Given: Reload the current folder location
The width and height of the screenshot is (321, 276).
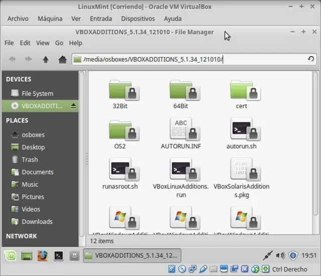Looking at the screenshot, I should click(311, 59).
